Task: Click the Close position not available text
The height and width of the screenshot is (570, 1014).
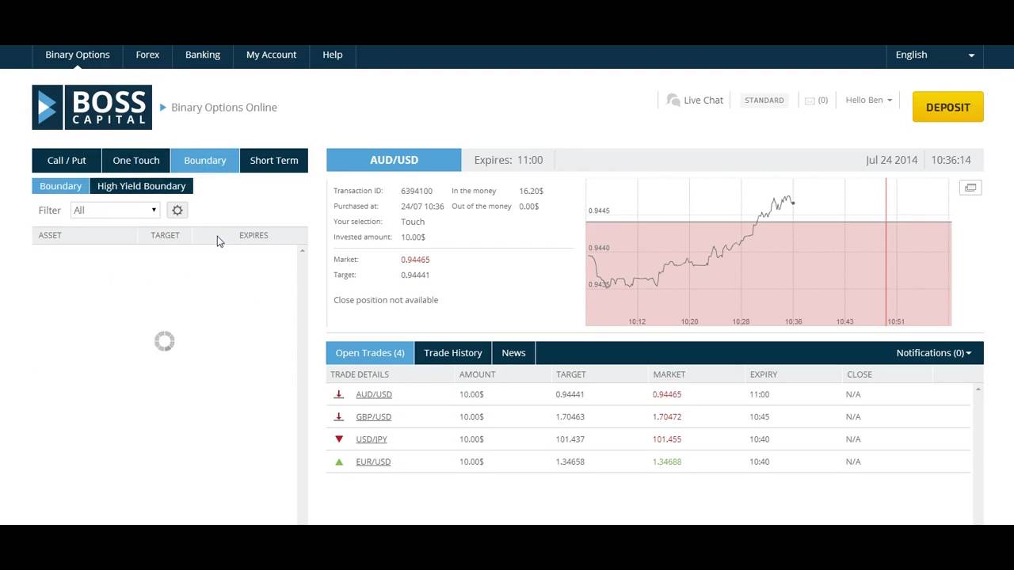Action: (386, 300)
